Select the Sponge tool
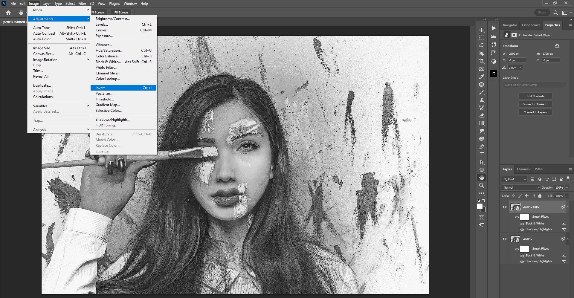 (x=482, y=139)
